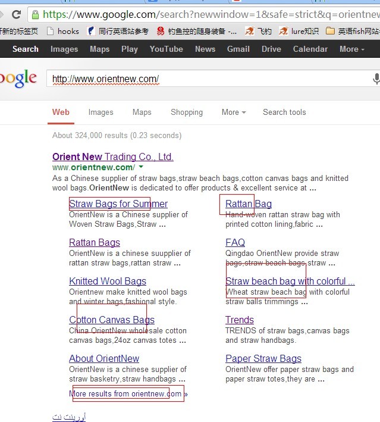
Task: Open the lure知识 bookmark
Action: point(299,32)
